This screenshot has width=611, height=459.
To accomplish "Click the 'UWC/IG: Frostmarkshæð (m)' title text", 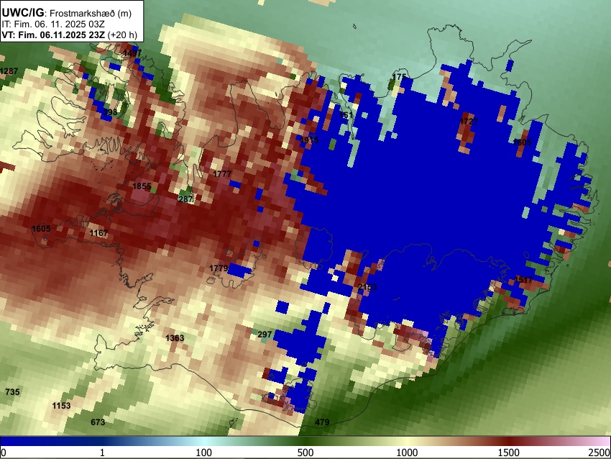I will (x=67, y=13).
